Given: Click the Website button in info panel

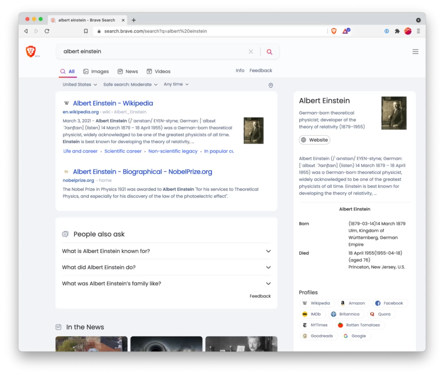Looking at the screenshot, I should click(314, 140).
